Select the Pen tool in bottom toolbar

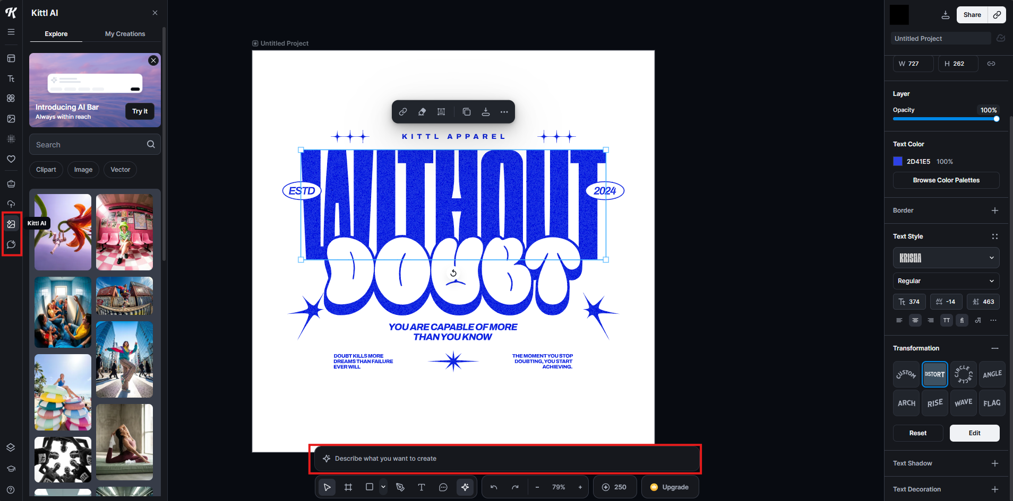click(400, 487)
